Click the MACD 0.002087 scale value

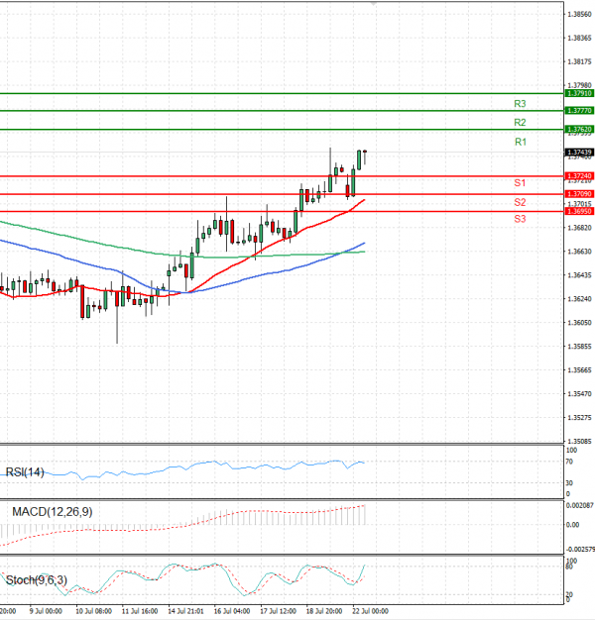(x=579, y=505)
